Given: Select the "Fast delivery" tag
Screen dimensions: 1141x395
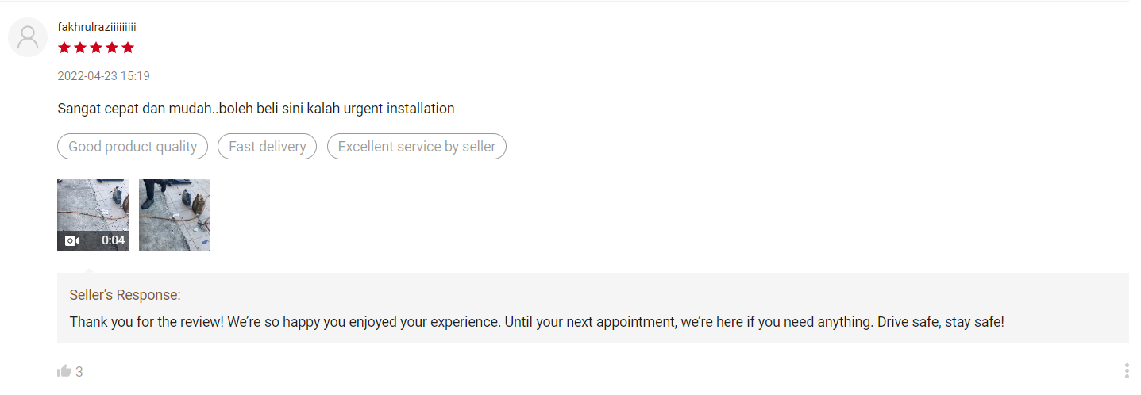Looking at the screenshot, I should click(x=267, y=147).
